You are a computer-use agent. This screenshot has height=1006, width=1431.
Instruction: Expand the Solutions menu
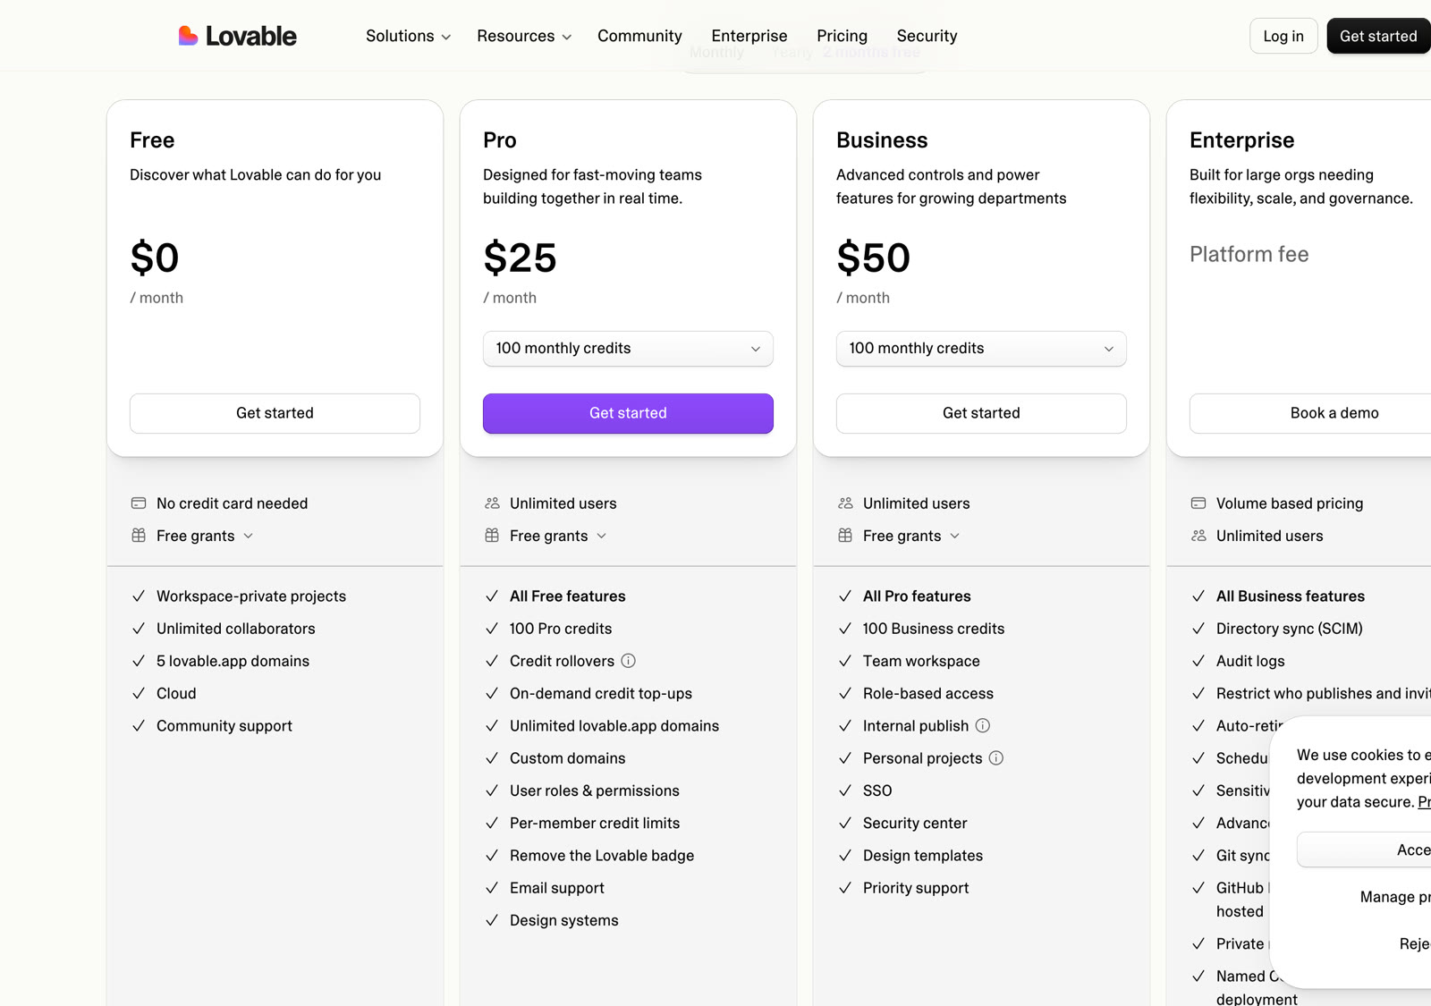click(x=408, y=36)
